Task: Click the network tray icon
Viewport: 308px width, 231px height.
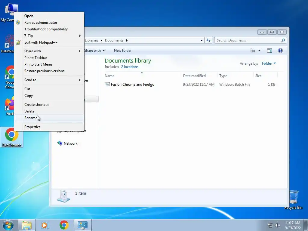Action: click(x=270, y=225)
